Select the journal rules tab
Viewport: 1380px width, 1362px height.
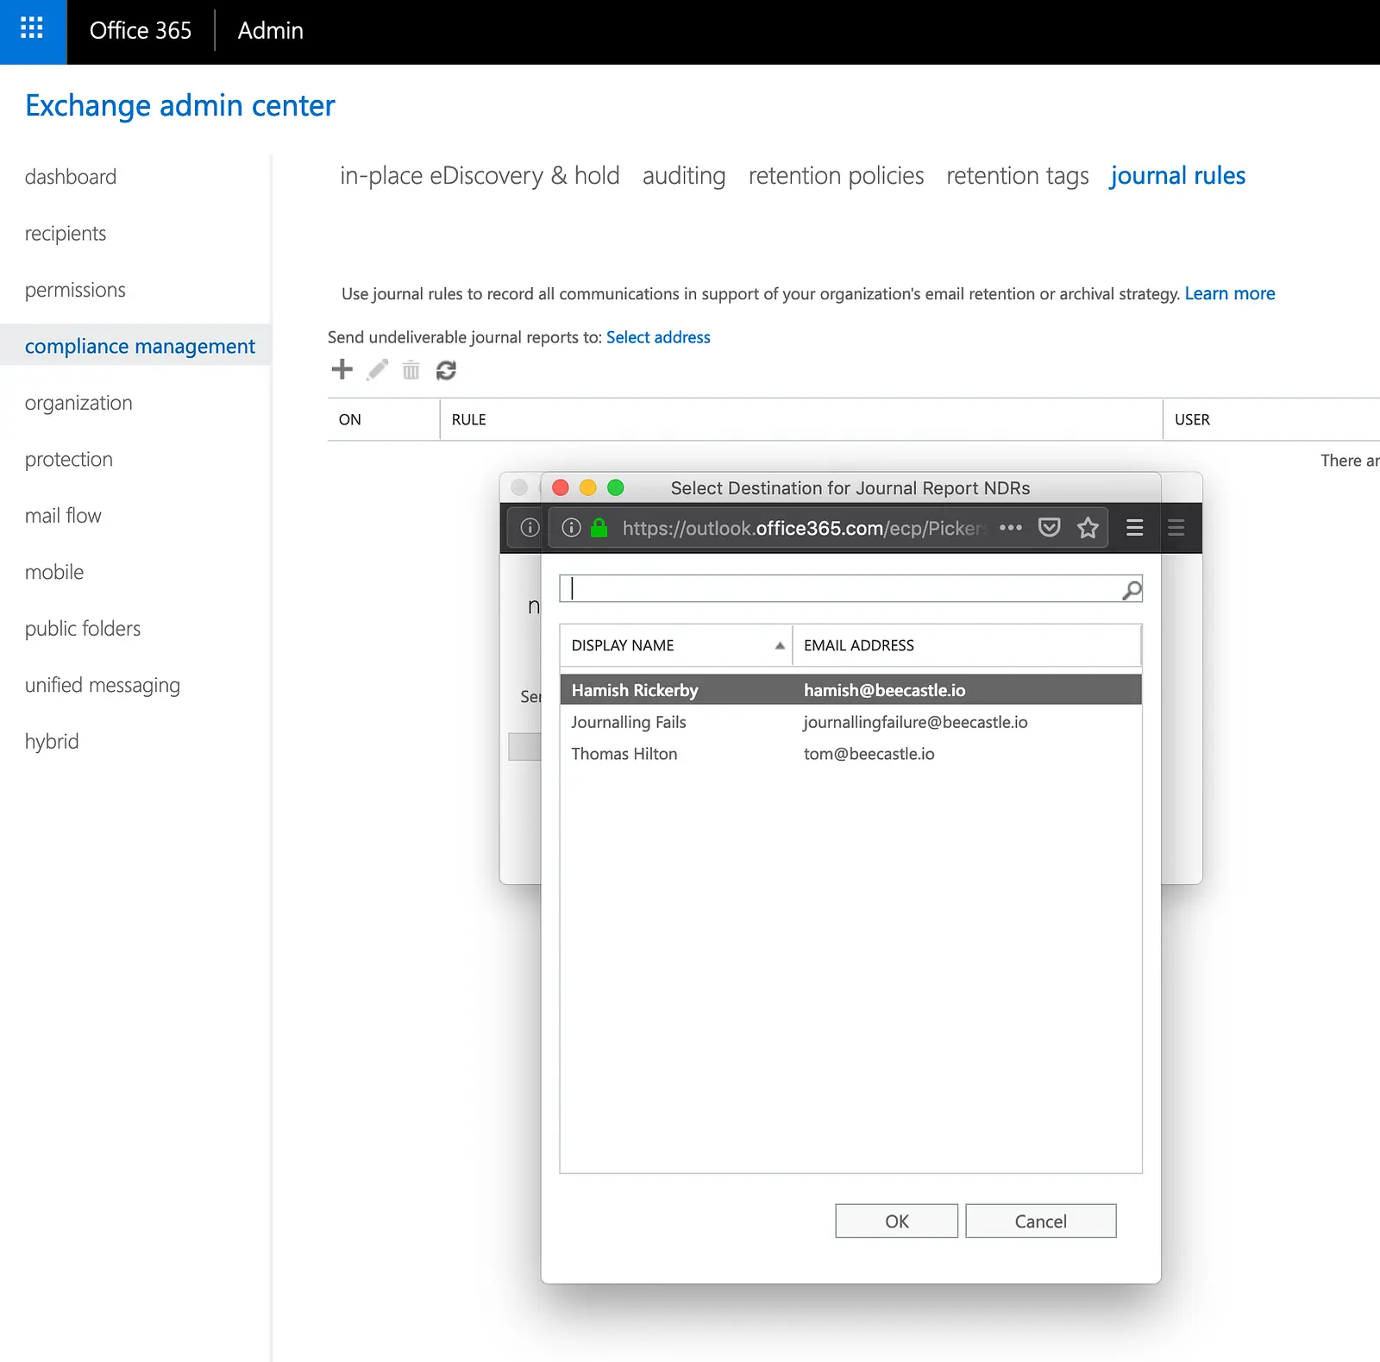(x=1178, y=176)
